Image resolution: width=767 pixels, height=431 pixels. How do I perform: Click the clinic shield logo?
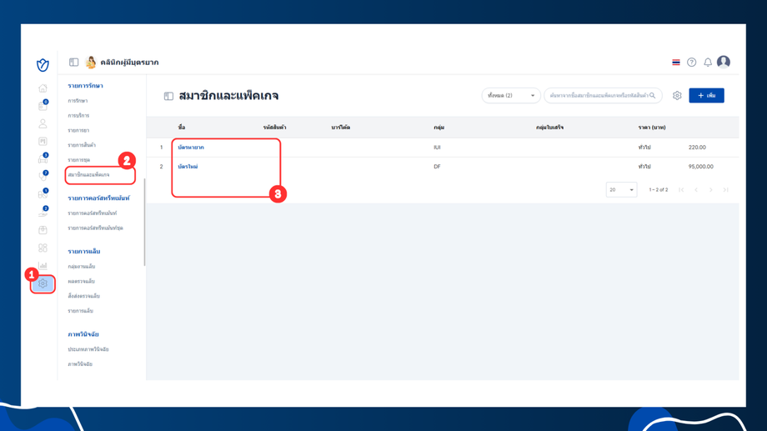(x=43, y=64)
